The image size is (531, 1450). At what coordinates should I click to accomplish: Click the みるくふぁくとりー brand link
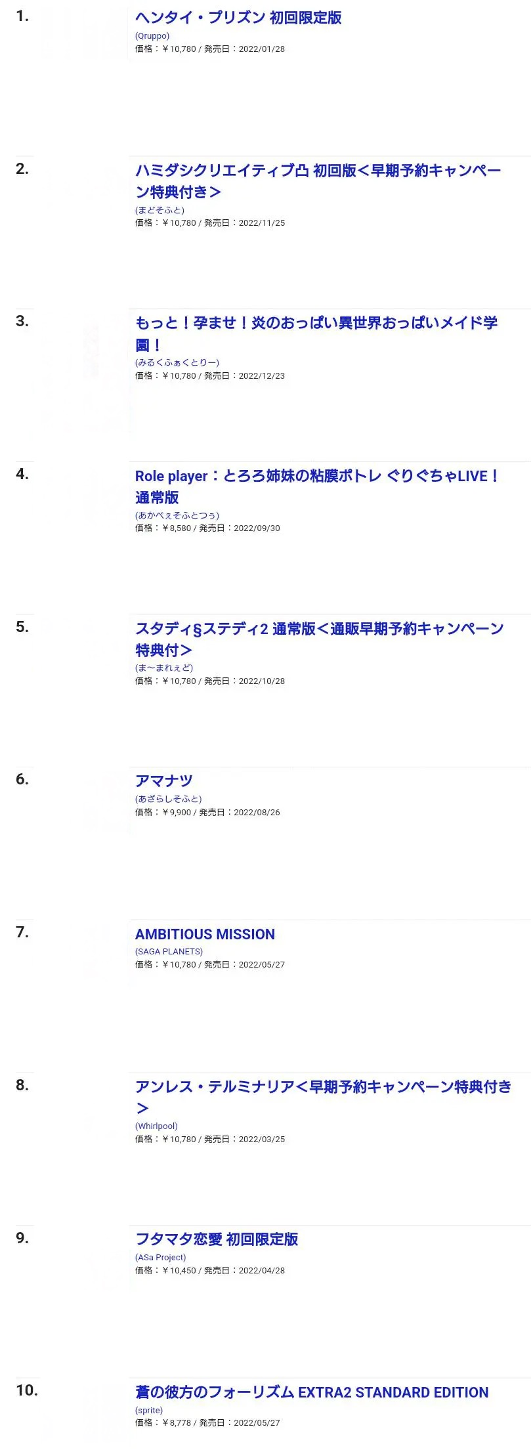177,362
